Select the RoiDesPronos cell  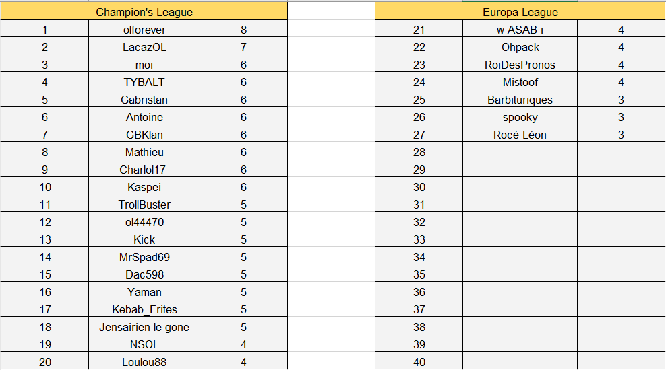520,65
